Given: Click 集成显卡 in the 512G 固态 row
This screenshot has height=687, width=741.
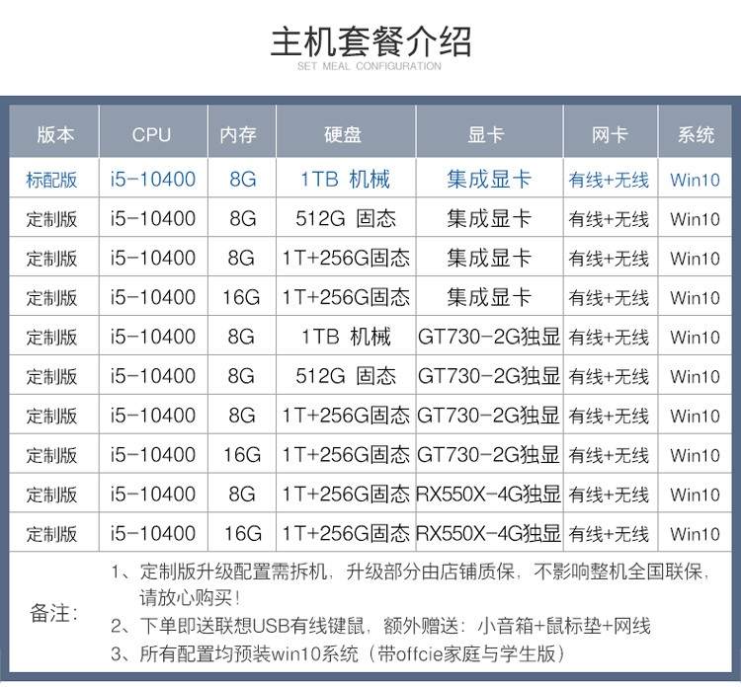Looking at the screenshot, I should pyautogui.click(x=489, y=218).
